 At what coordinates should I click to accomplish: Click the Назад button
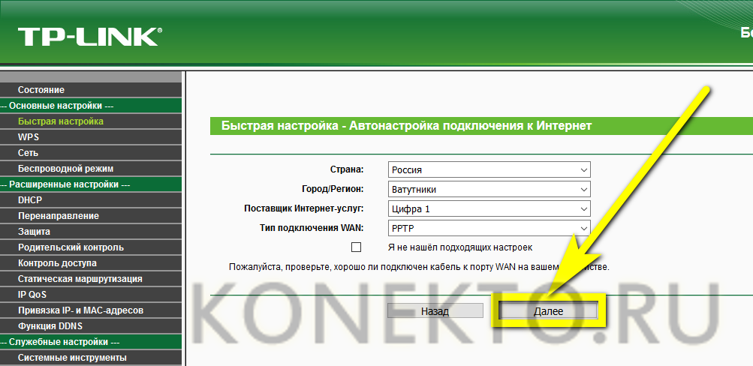point(435,311)
